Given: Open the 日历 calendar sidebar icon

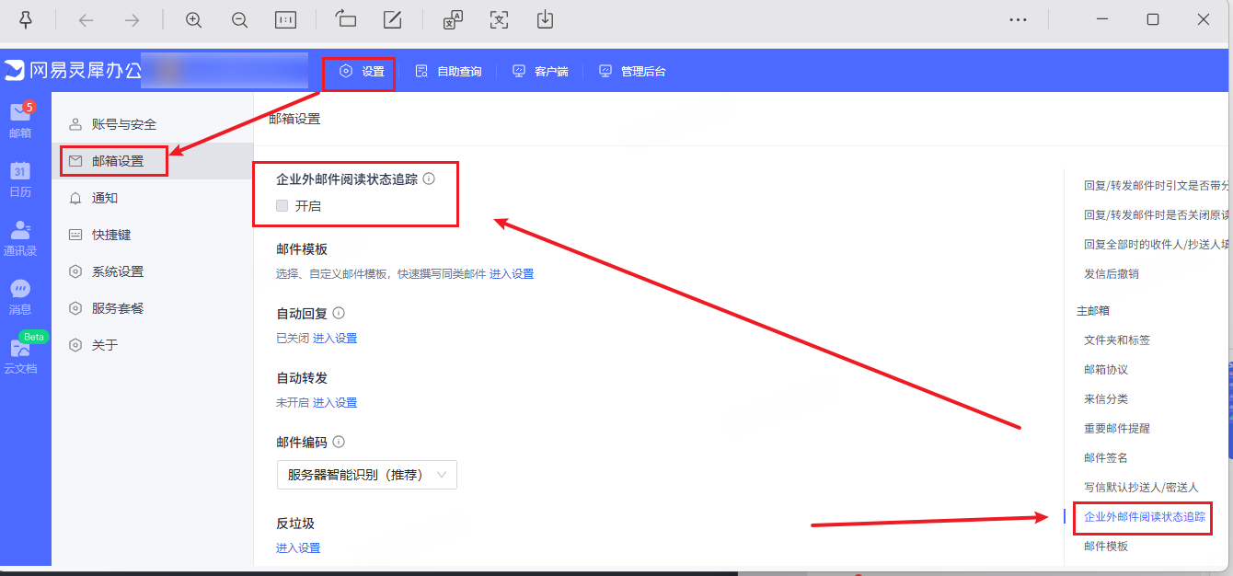Looking at the screenshot, I should click(20, 179).
